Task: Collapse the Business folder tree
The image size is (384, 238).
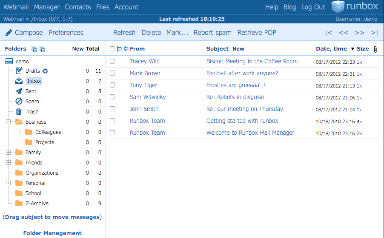Action: pos(8,122)
